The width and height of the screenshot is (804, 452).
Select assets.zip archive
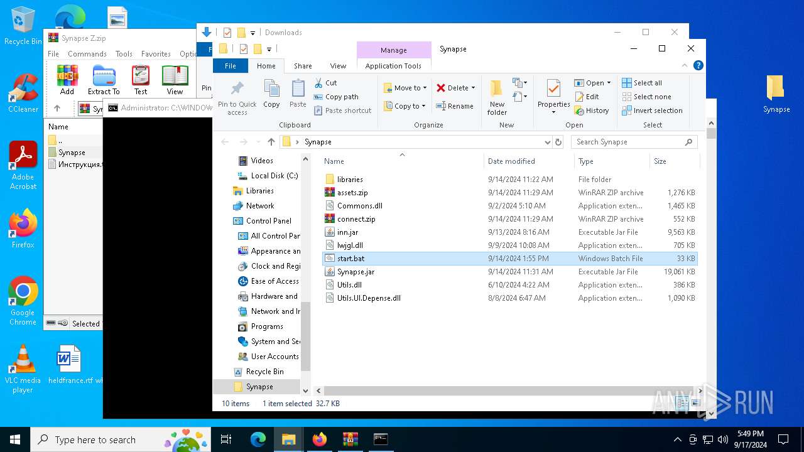352,193
